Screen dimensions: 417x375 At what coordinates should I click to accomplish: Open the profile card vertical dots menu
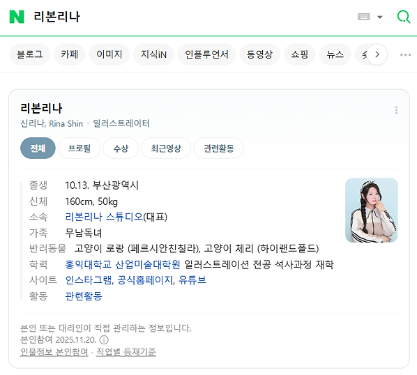(x=396, y=110)
